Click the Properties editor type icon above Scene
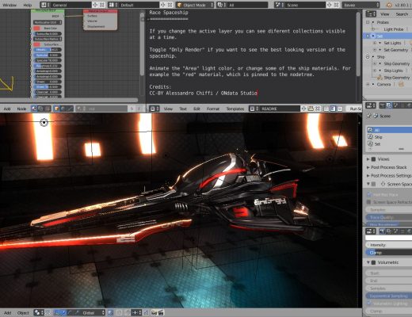The image size is (412, 317). [371, 105]
